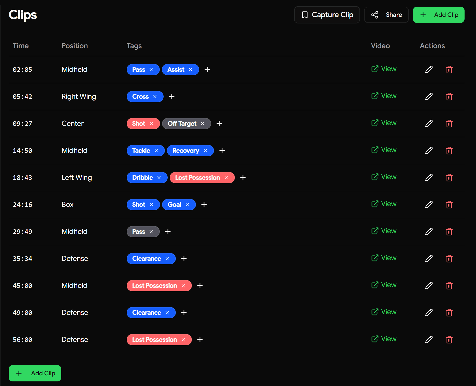View the video for the 35:34 clip
The width and height of the screenshot is (476, 386).
pos(384,258)
